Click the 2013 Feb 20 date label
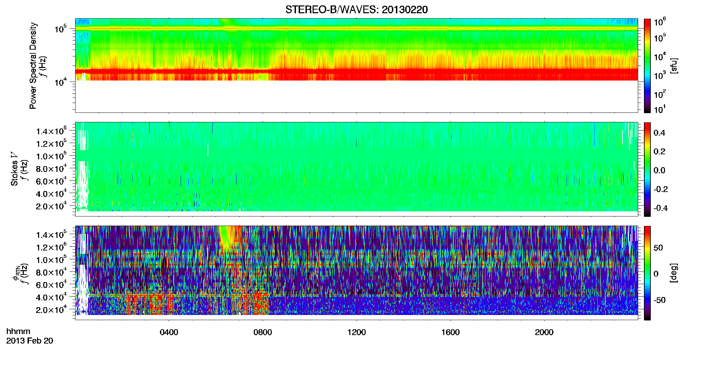The height and width of the screenshot is (367, 713). pyautogui.click(x=30, y=341)
